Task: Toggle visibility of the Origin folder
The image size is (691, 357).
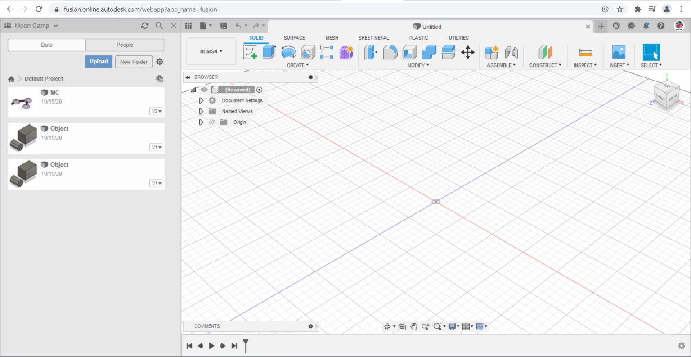Action: tap(212, 122)
